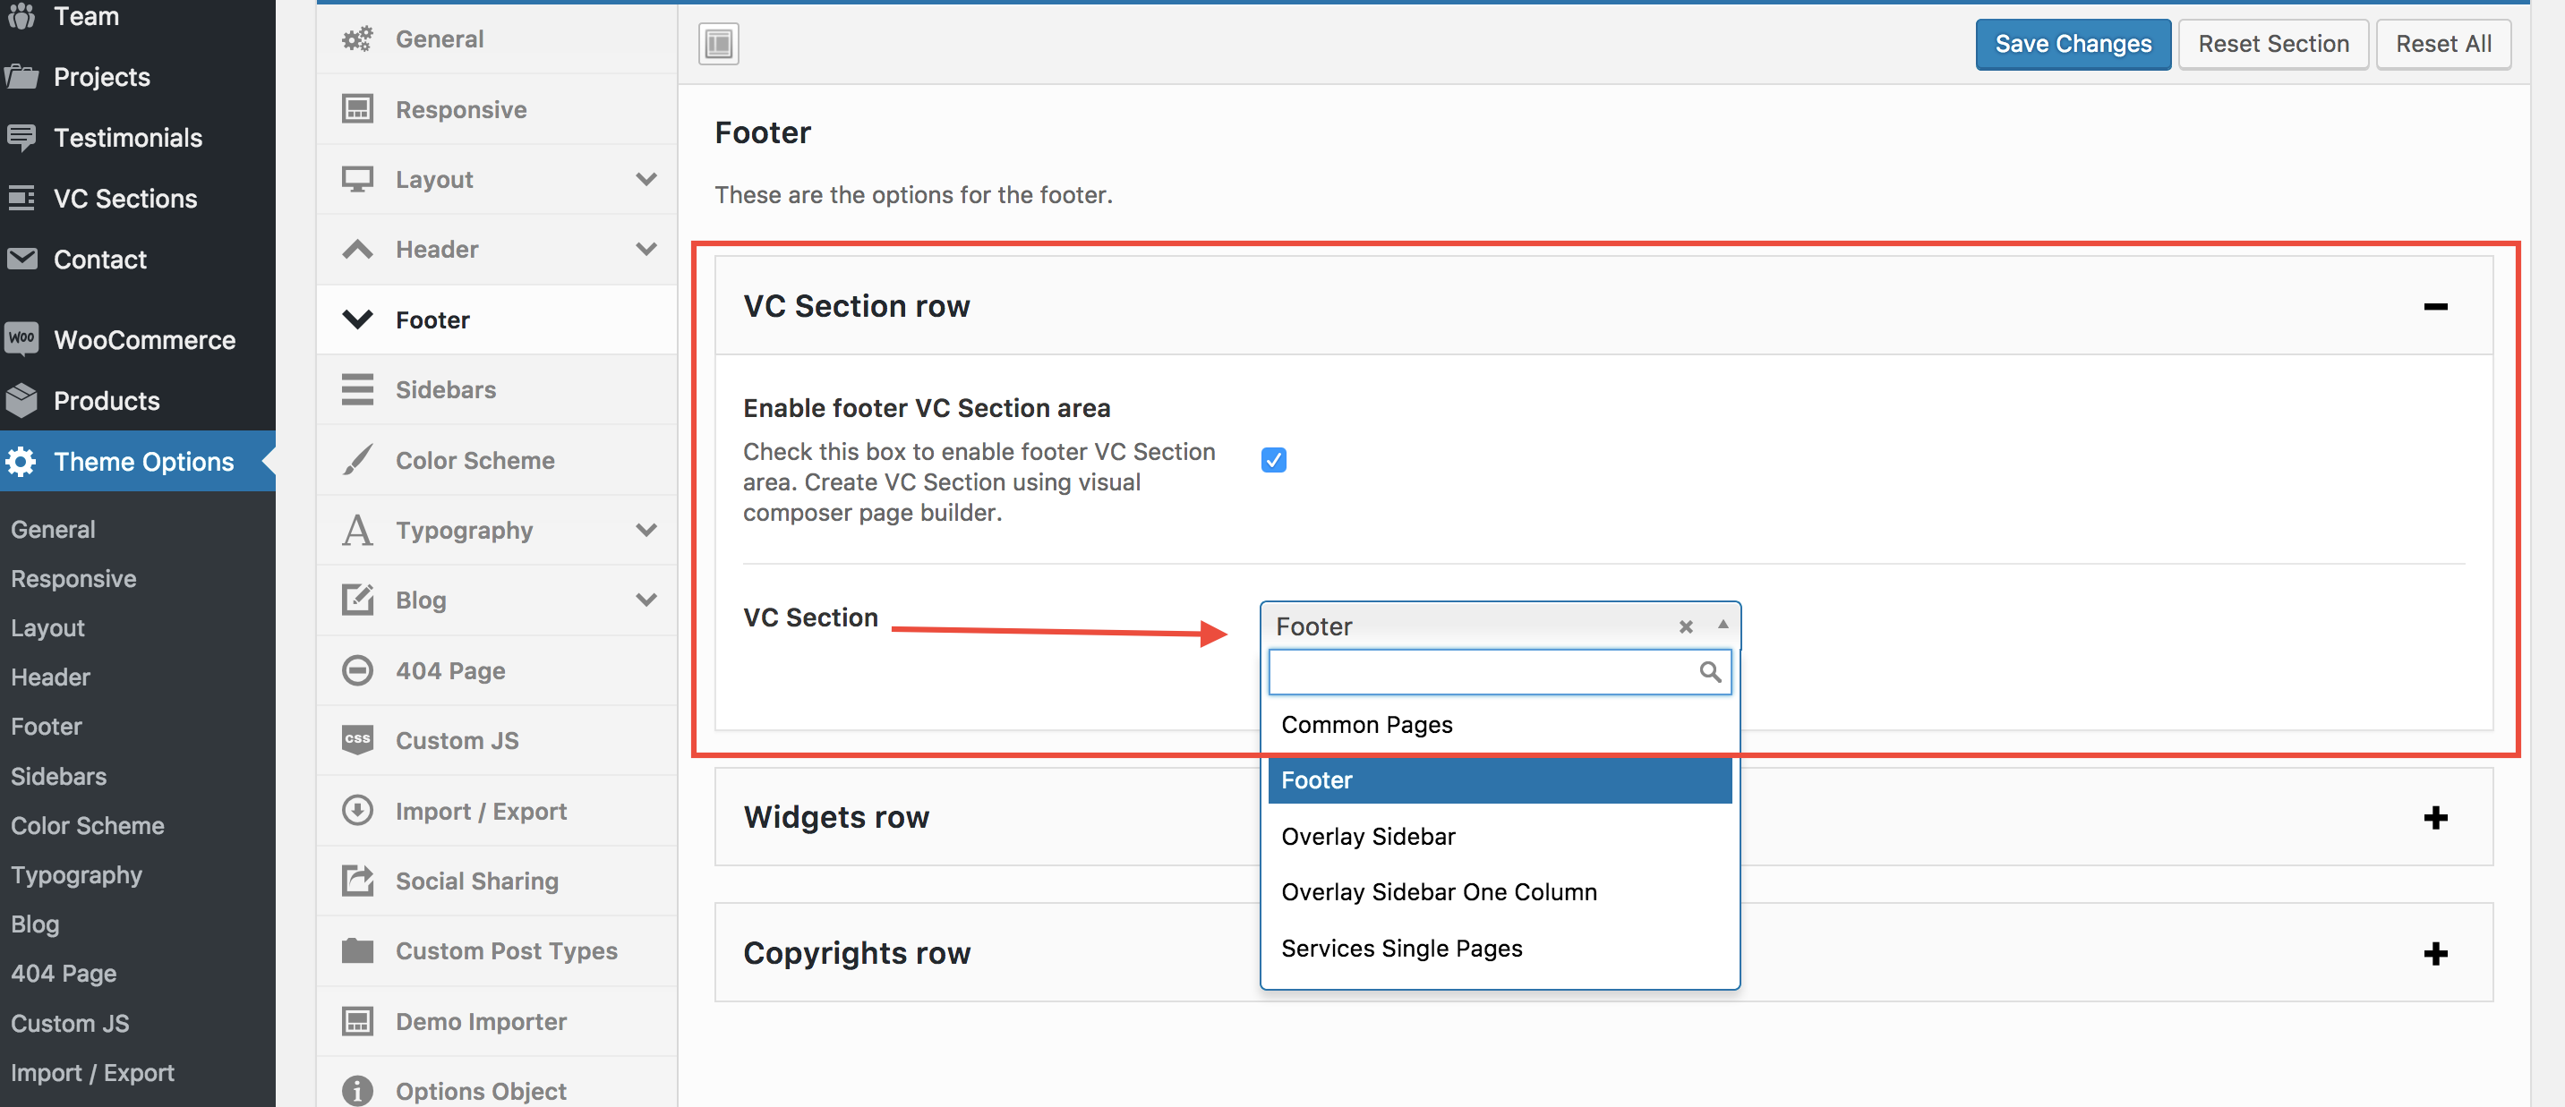This screenshot has height=1107, width=2565.
Task: Focus the VC Section search field
Action: coord(1483,672)
